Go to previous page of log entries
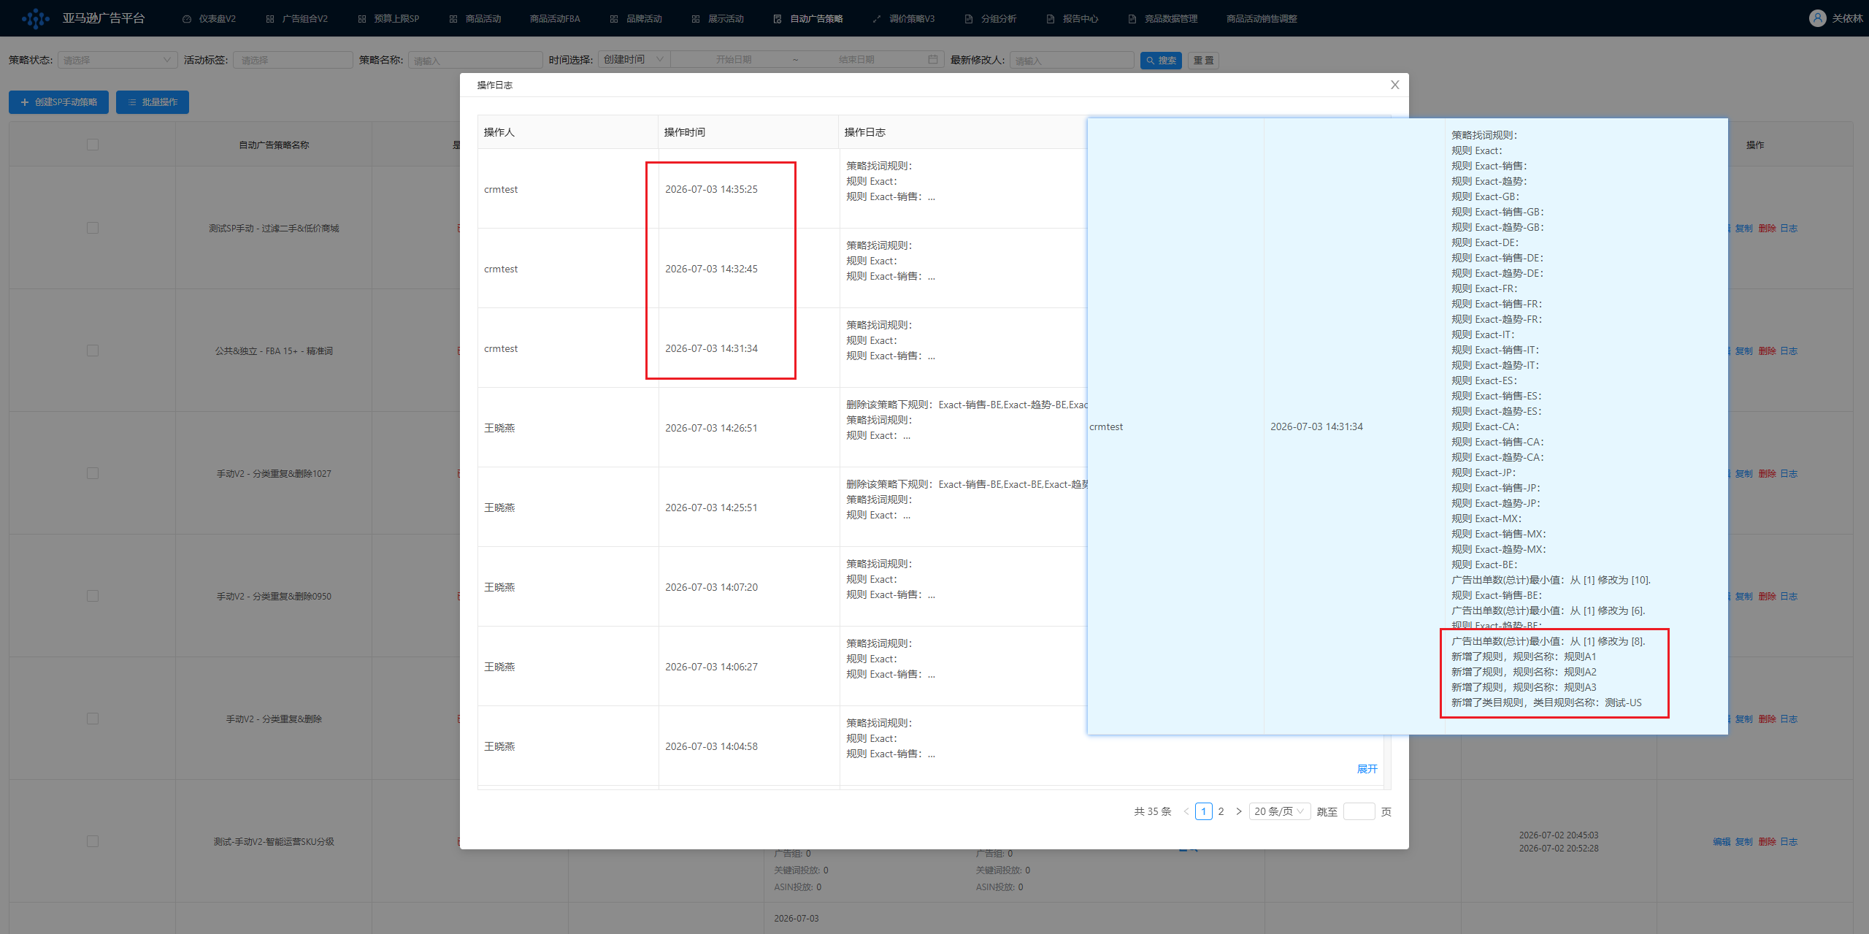 pos(1186,811)
